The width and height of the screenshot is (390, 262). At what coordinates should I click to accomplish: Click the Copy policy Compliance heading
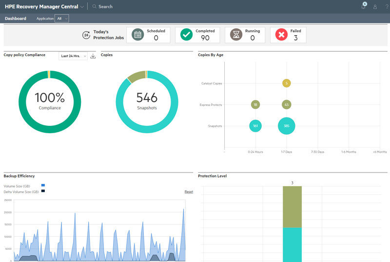click(x=24, y=55)
